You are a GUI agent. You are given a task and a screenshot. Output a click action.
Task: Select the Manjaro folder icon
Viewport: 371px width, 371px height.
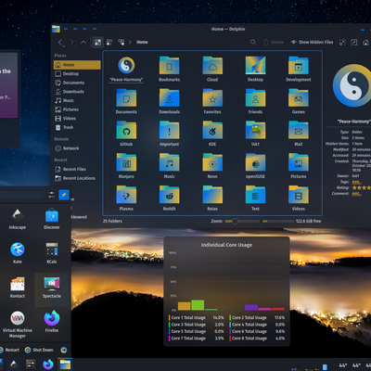click(126, 162)
